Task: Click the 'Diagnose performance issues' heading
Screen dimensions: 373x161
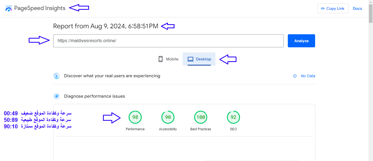Action: 94,96
